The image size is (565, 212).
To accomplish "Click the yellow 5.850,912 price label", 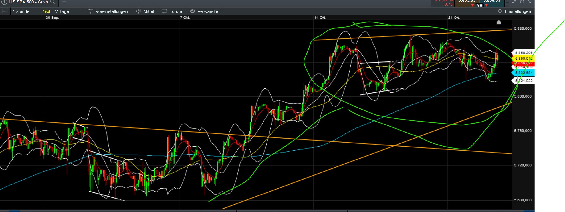I will point(523,58).
